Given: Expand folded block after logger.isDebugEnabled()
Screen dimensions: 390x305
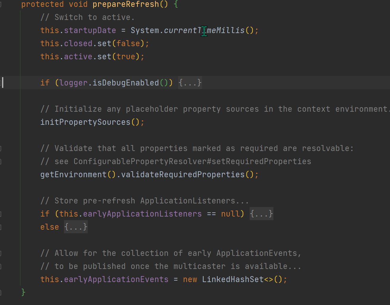Looking at the screenshot, I should [x=190, y=83].
